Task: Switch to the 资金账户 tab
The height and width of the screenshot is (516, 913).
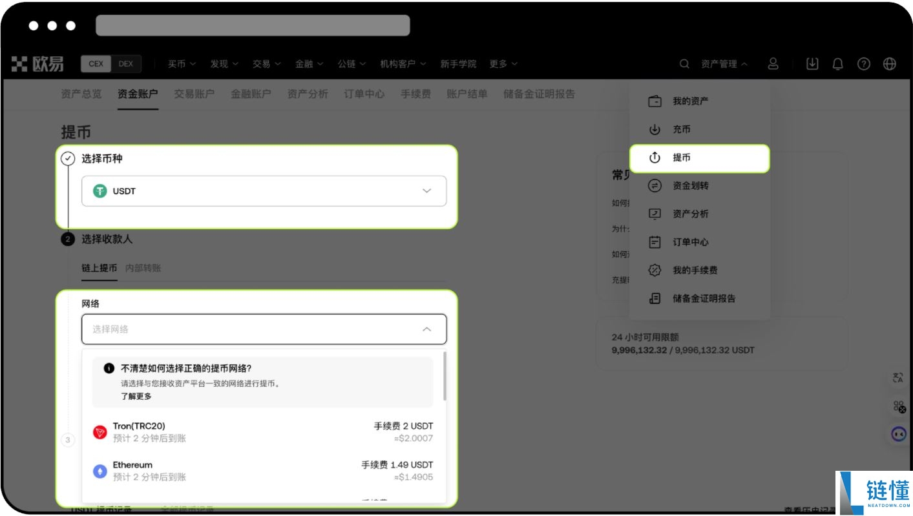Action: (138, 94)
